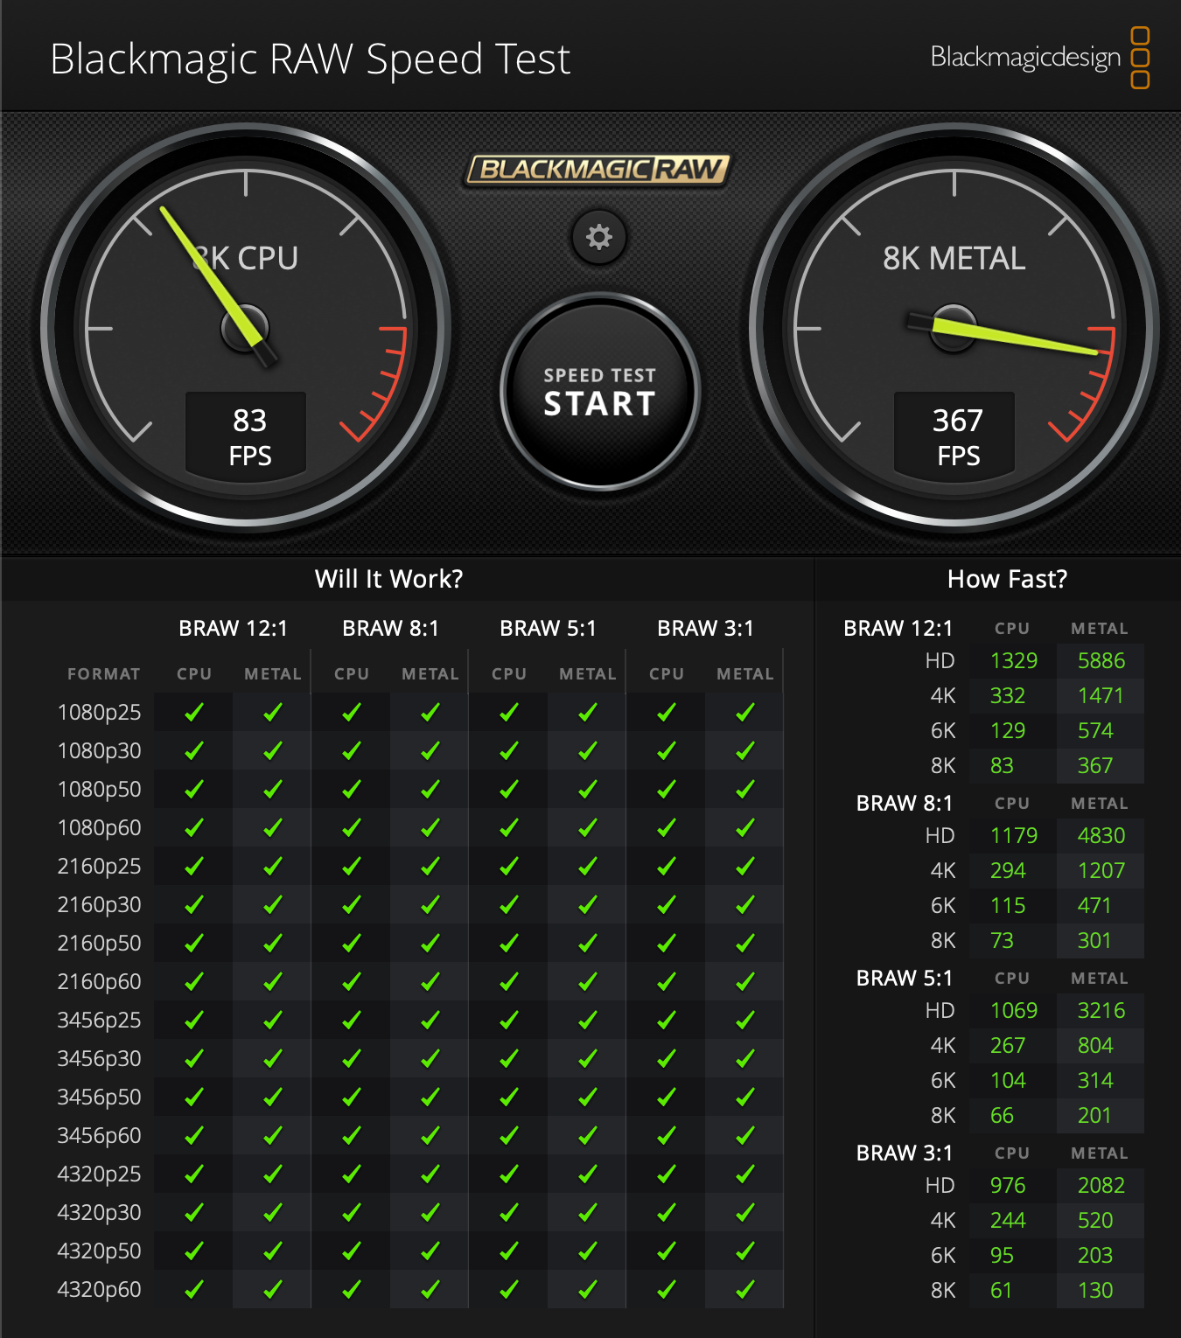Click the 3456p60 BRAW 3:1 METAL checkmark

745,1136
